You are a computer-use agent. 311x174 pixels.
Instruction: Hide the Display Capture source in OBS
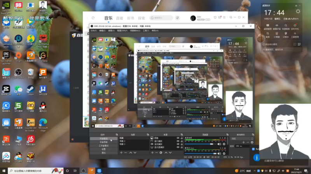tap(178, 147)
